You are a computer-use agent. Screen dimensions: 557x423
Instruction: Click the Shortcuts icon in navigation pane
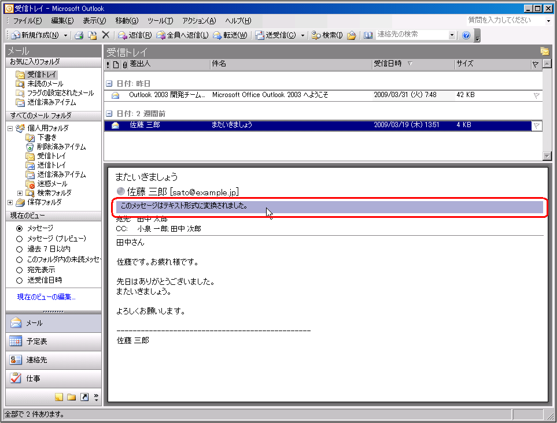tap(84, 397)
